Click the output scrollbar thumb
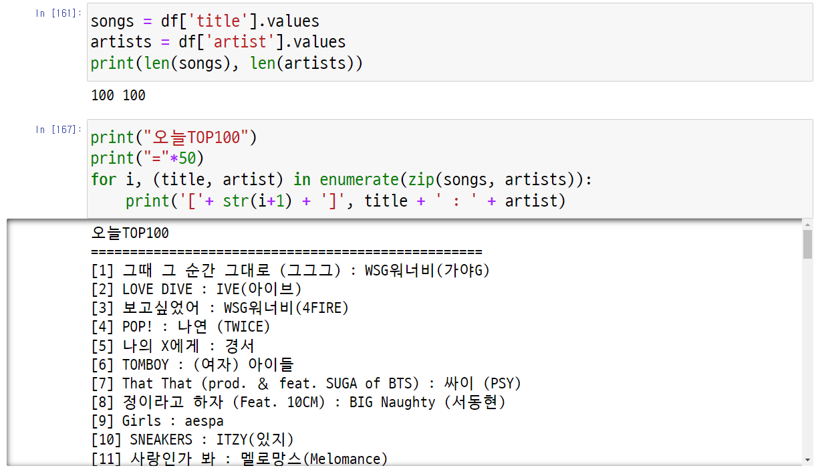820x474 pixels. pyautogui.click(x=807, y=244)
